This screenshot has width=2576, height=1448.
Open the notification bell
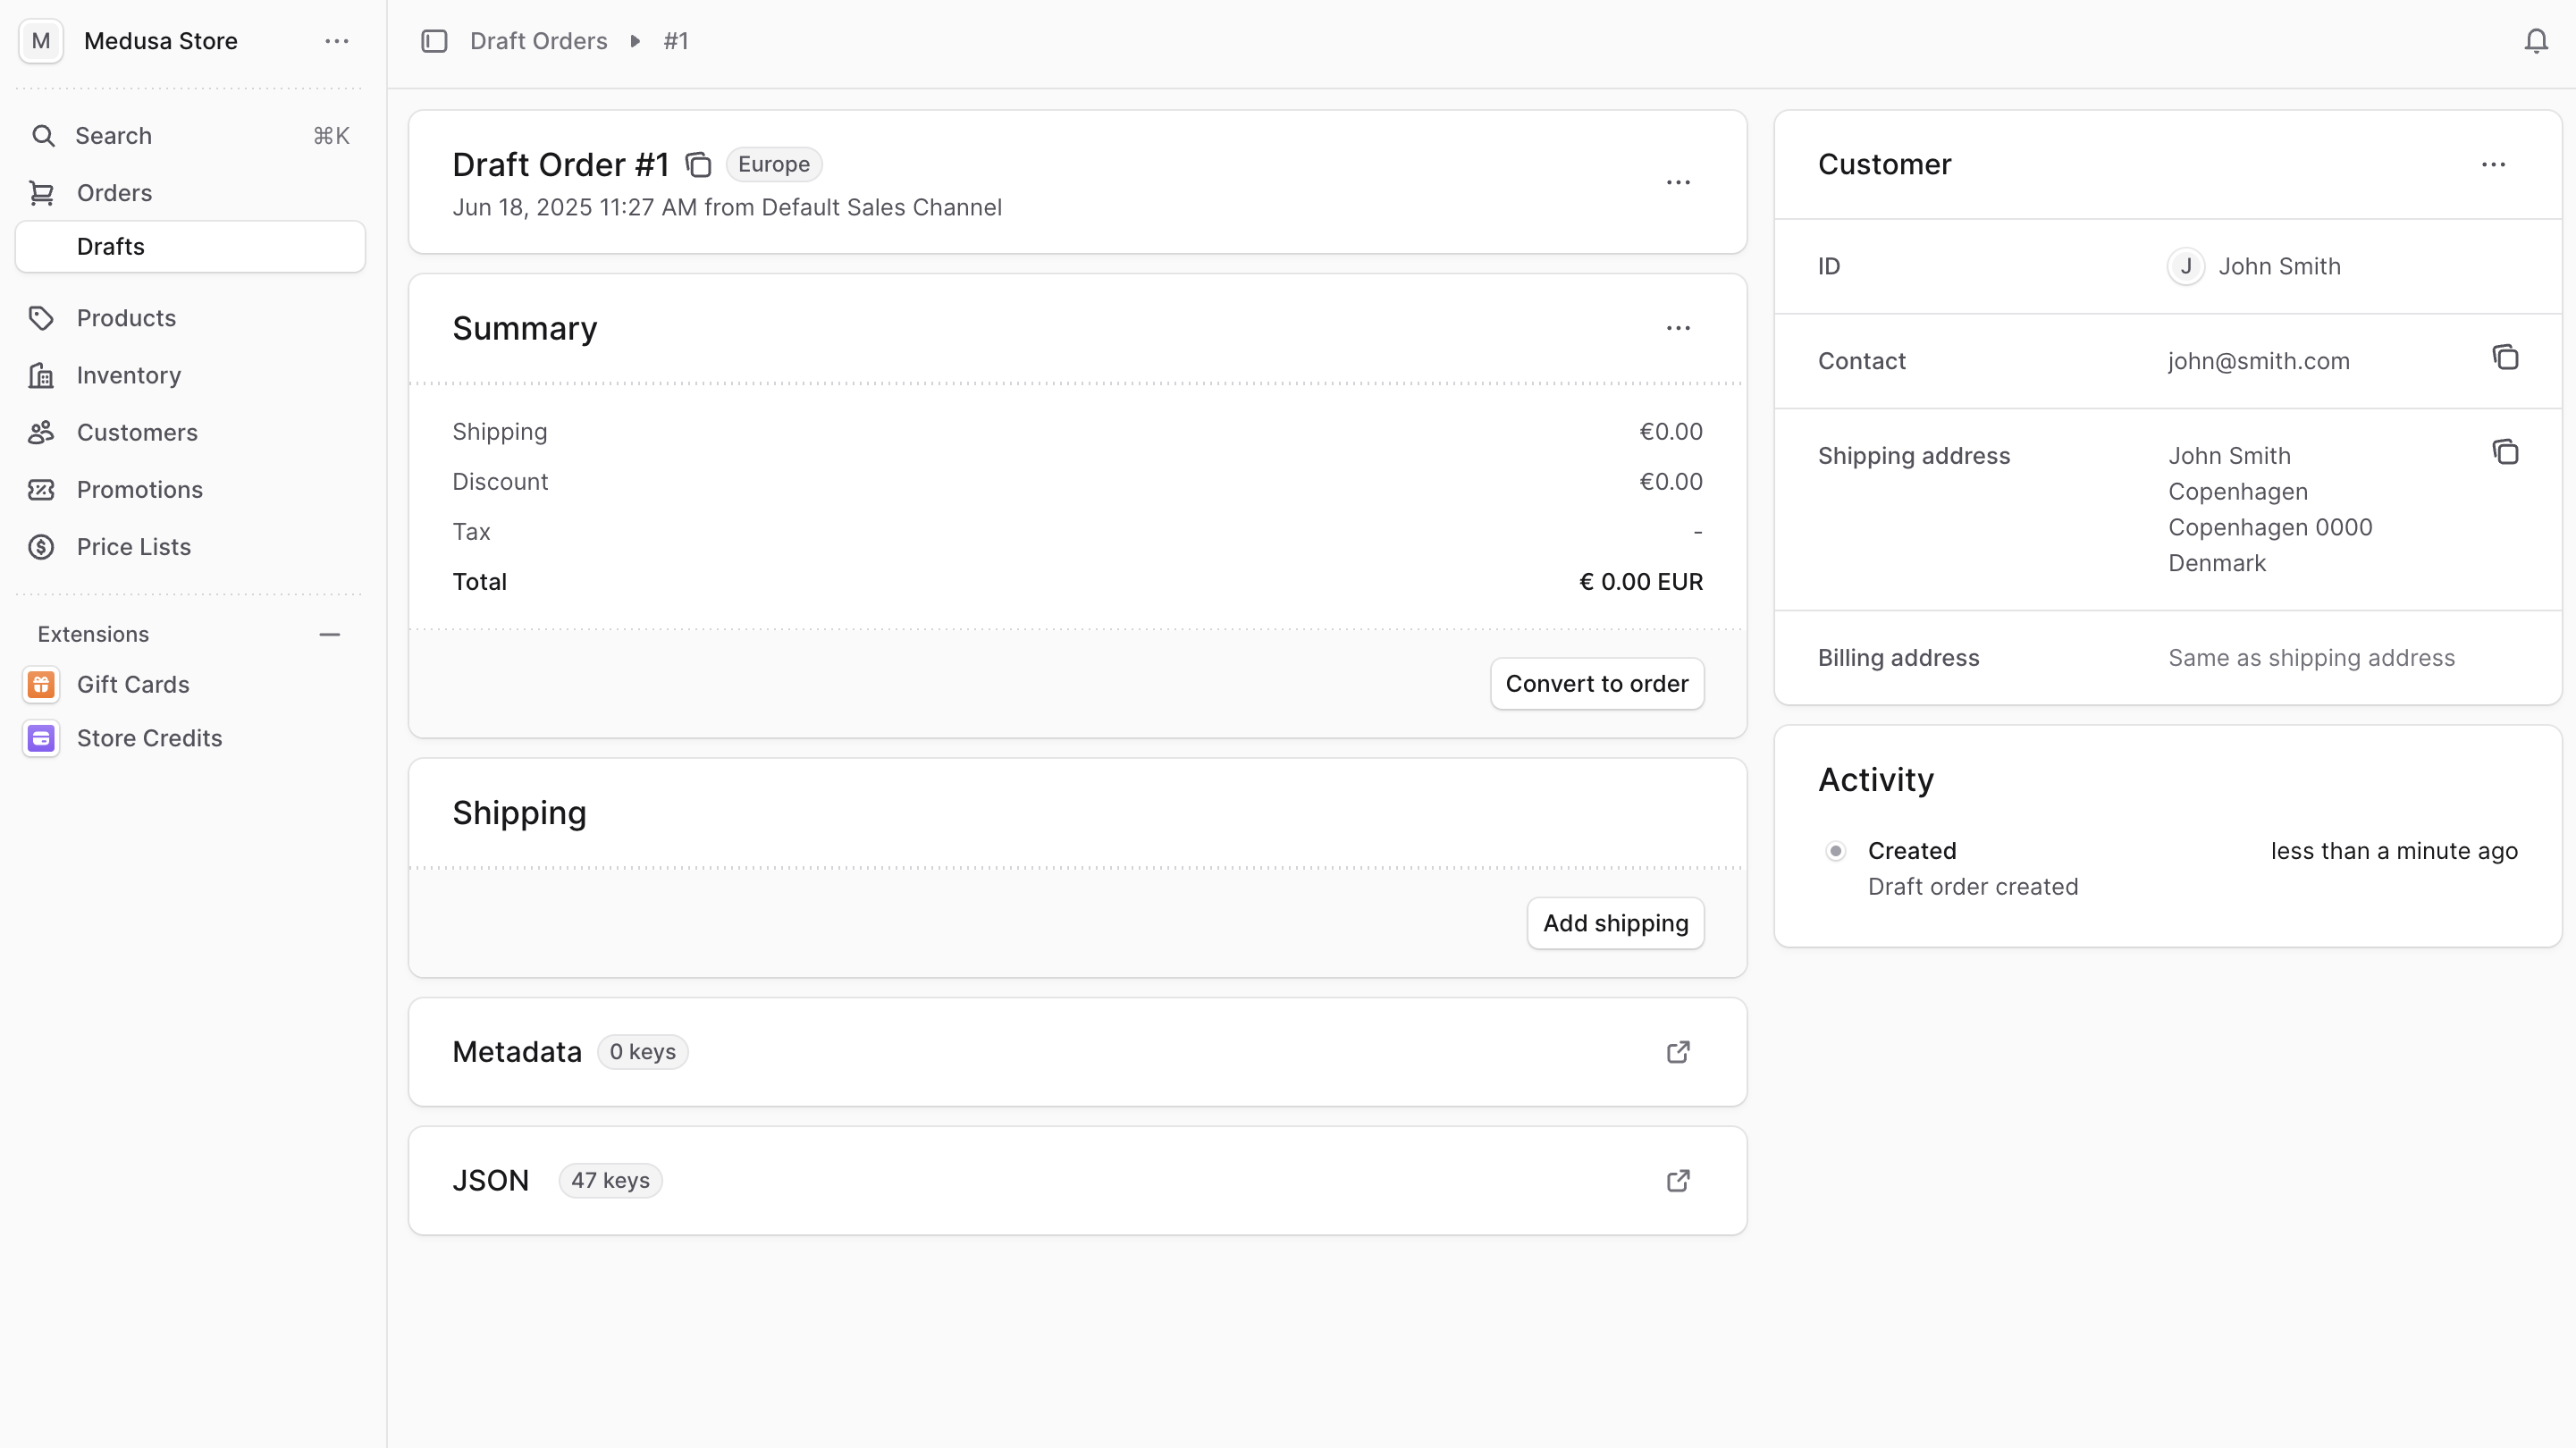2535,41
